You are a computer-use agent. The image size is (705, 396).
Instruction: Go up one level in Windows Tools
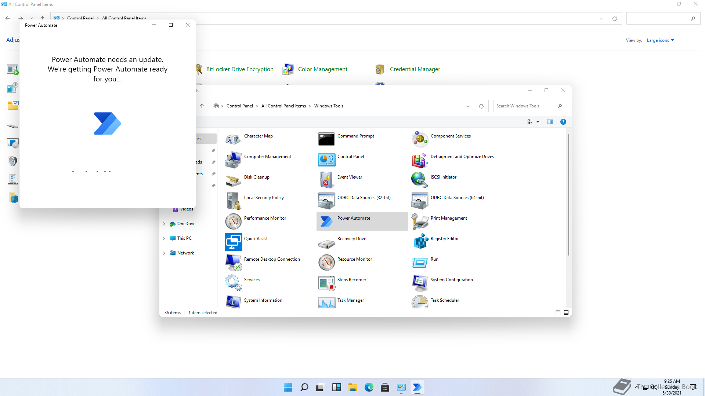[202, 106]
